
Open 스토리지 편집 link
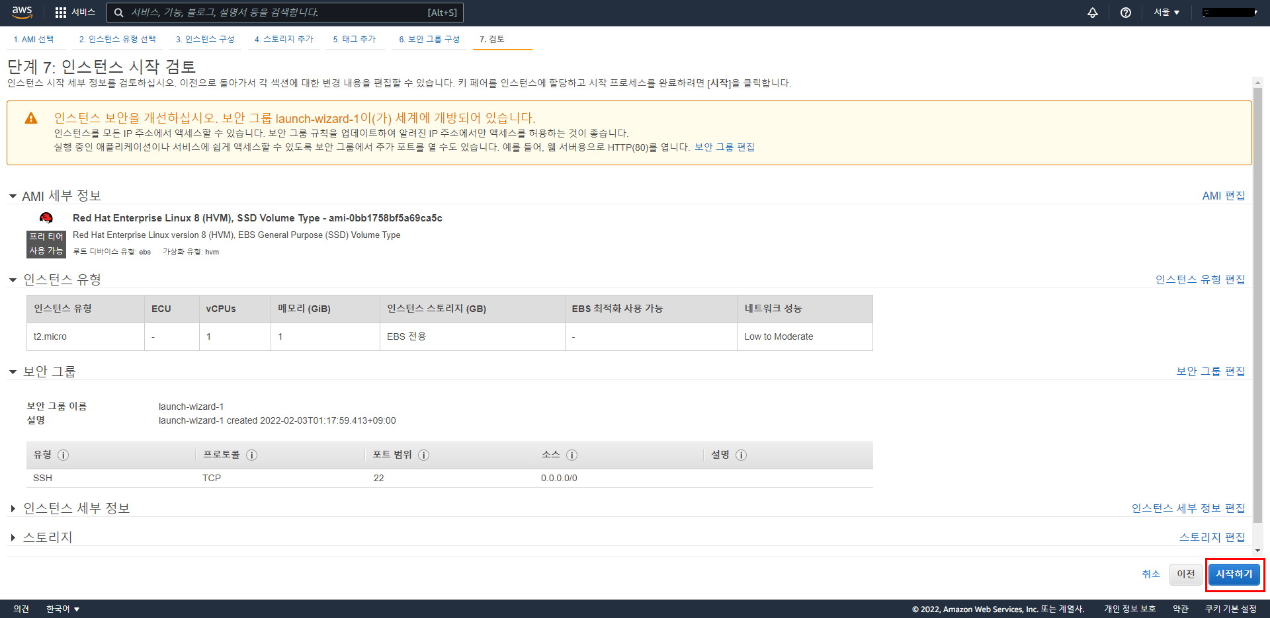coord(1212,537)
